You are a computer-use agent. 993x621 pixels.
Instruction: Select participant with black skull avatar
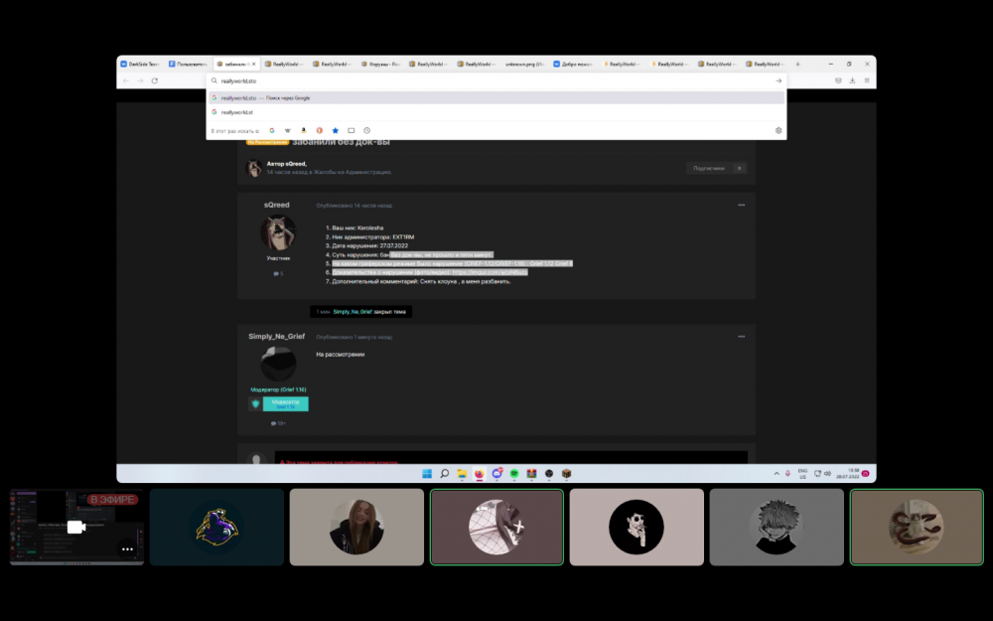pyautogui.click(x=637, y=528)
